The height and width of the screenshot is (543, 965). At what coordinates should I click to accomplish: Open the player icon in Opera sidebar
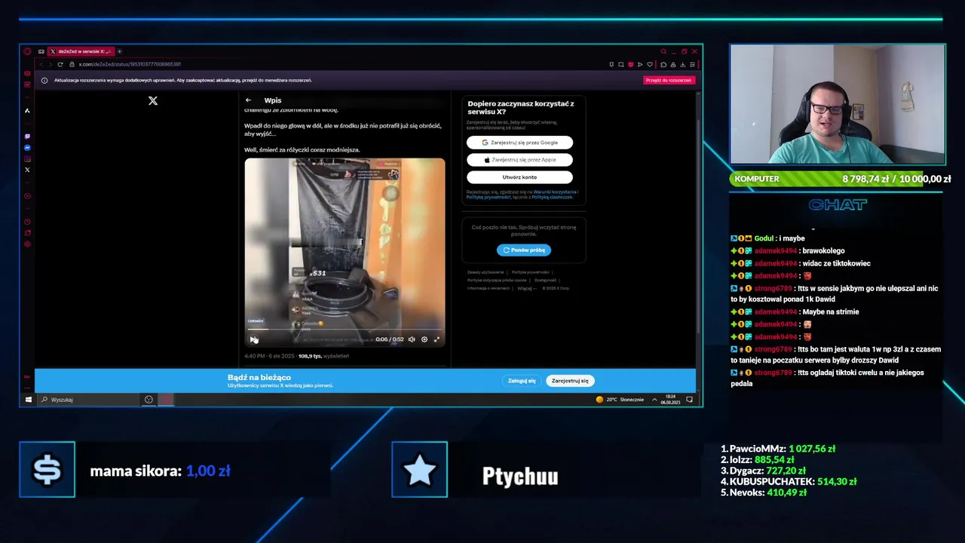(27, 196)
